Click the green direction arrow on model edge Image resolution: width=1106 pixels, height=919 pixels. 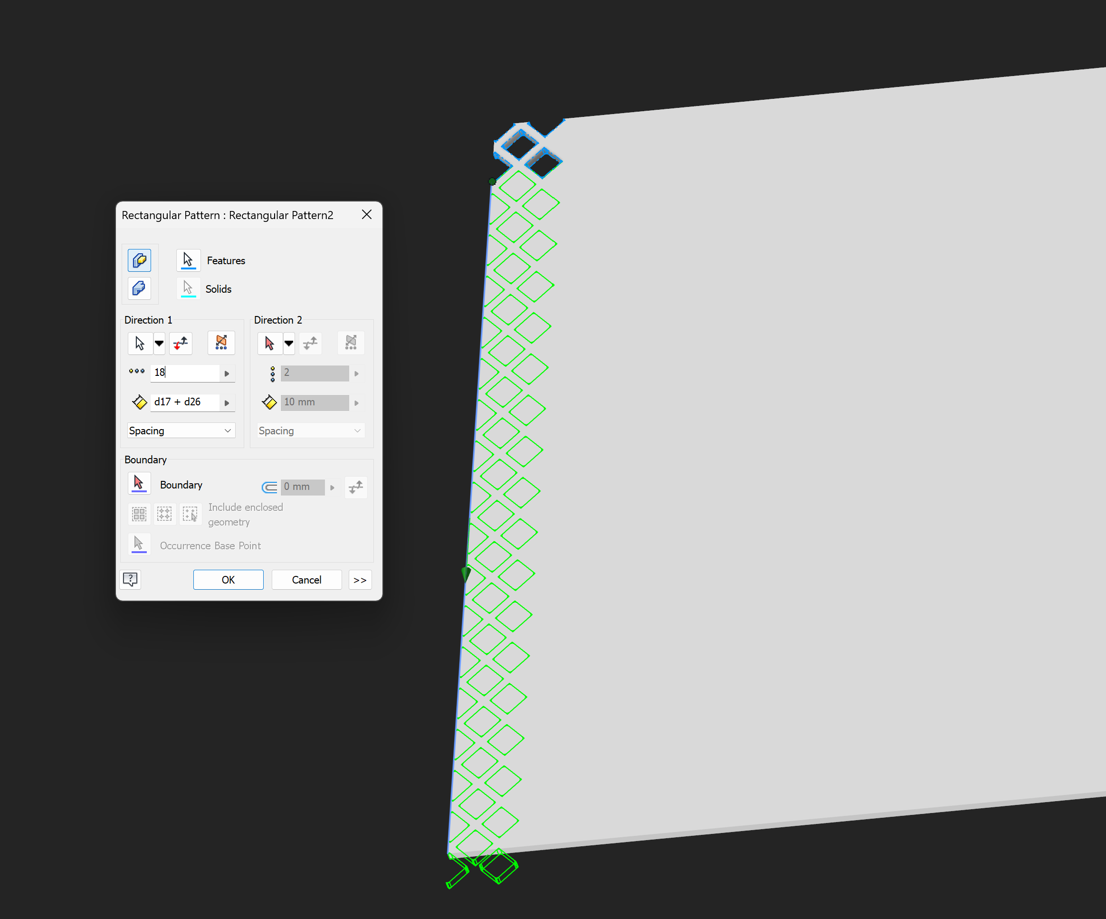coord(466,574)
